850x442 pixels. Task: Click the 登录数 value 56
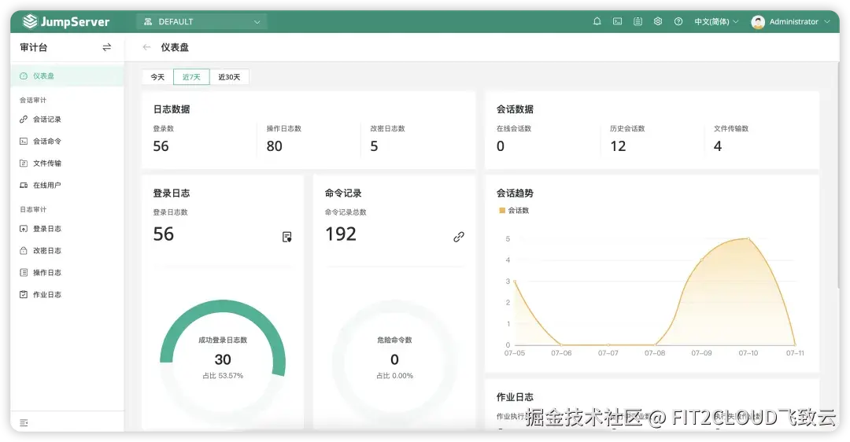(161, 146)
